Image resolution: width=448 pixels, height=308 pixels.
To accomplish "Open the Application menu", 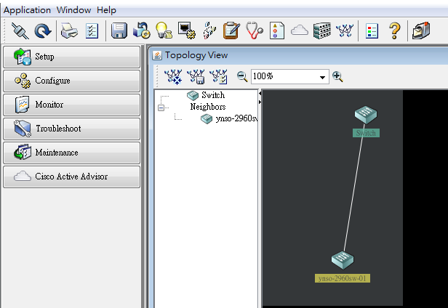I will coord(27,10).
